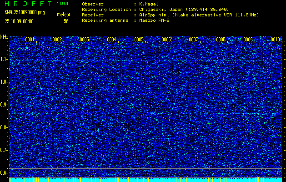This screenshot has height=182, width=286.
Task: Select the 0010 minute marker
Action: (275, 40)
